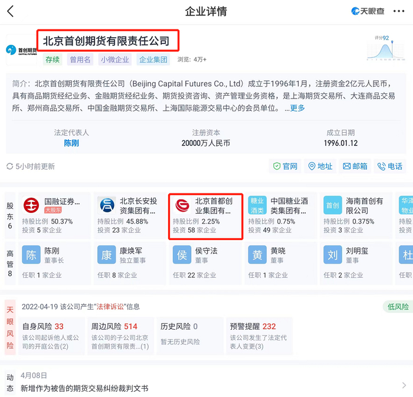Open executive 侯守法 name
Screen dimensions: 413x397
[x=206, y=251]
